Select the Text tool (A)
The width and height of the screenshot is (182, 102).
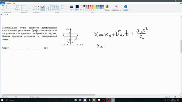38,7
